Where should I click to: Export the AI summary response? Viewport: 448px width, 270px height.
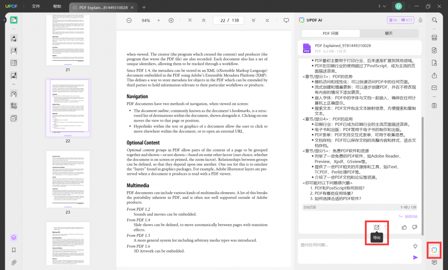pos(377,228)
